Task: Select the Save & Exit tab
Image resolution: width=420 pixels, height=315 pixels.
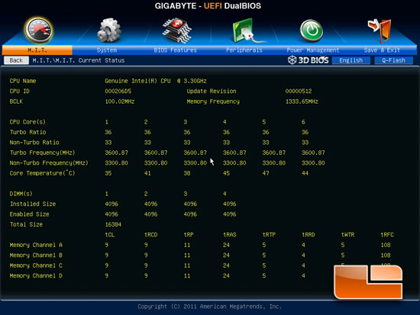Action: 382,50
